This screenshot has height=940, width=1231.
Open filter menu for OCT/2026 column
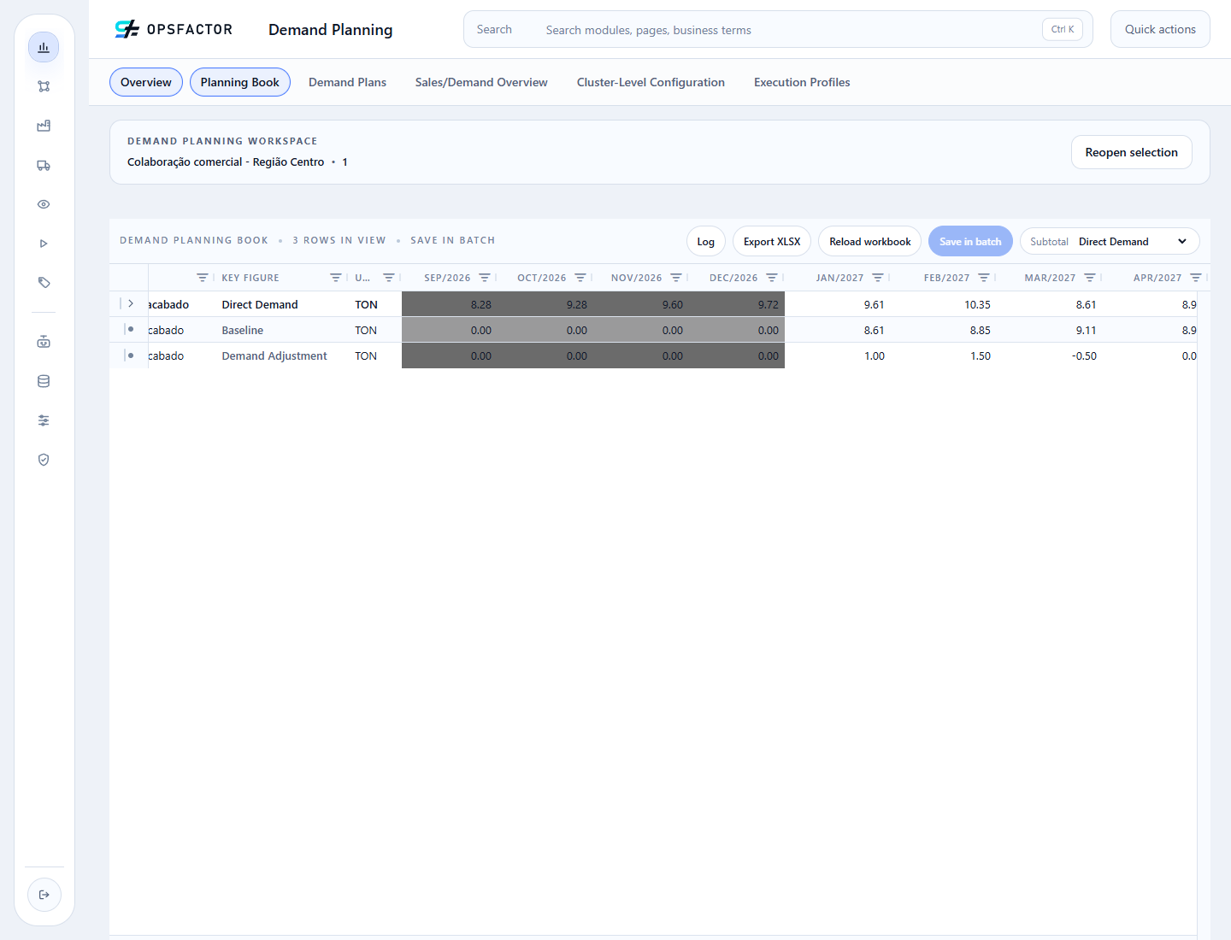pos(580,278)
